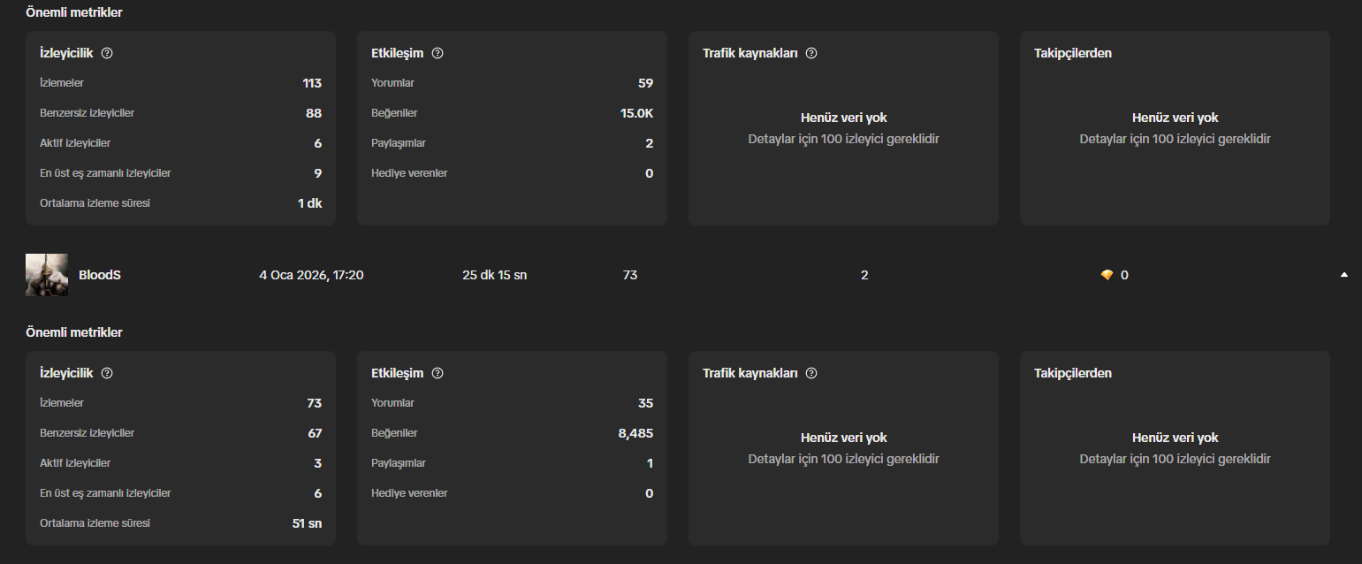The width and height of the screenshot is (1362, 564).
Task: Open the Etkileşim help icon under the BloodS stream
Action: tap(438, 373)
